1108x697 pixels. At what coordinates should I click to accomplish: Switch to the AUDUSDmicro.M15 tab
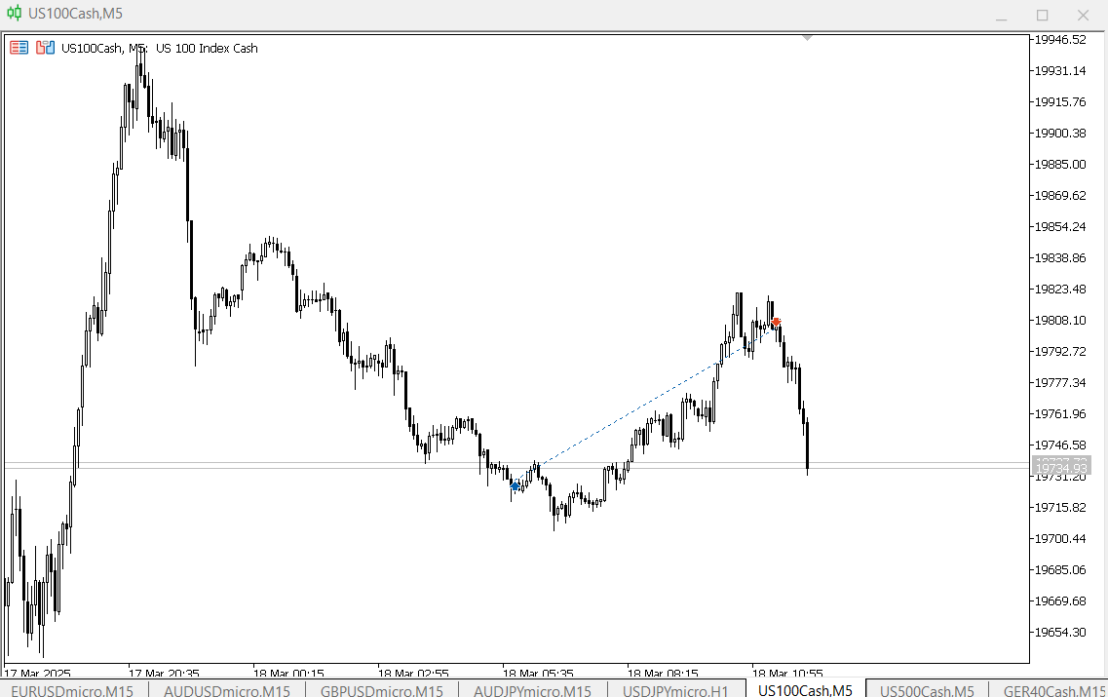click(x=226, y=690)
